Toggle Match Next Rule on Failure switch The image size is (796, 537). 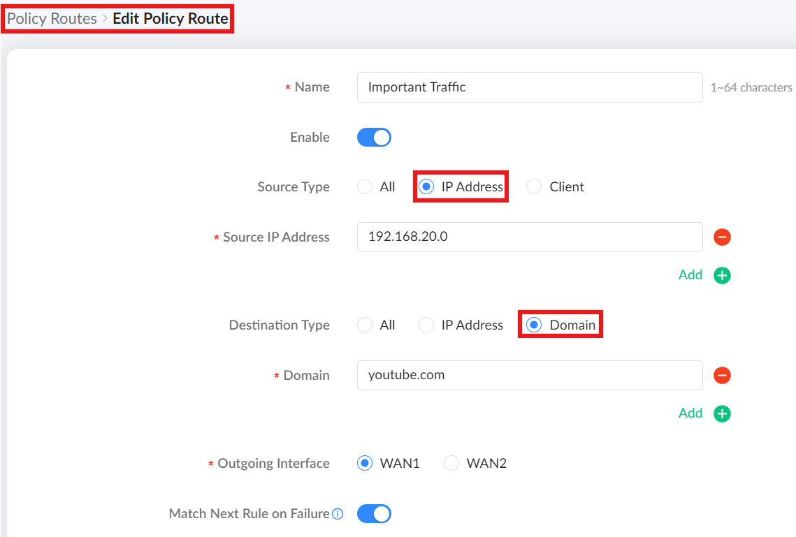[374, 514]
